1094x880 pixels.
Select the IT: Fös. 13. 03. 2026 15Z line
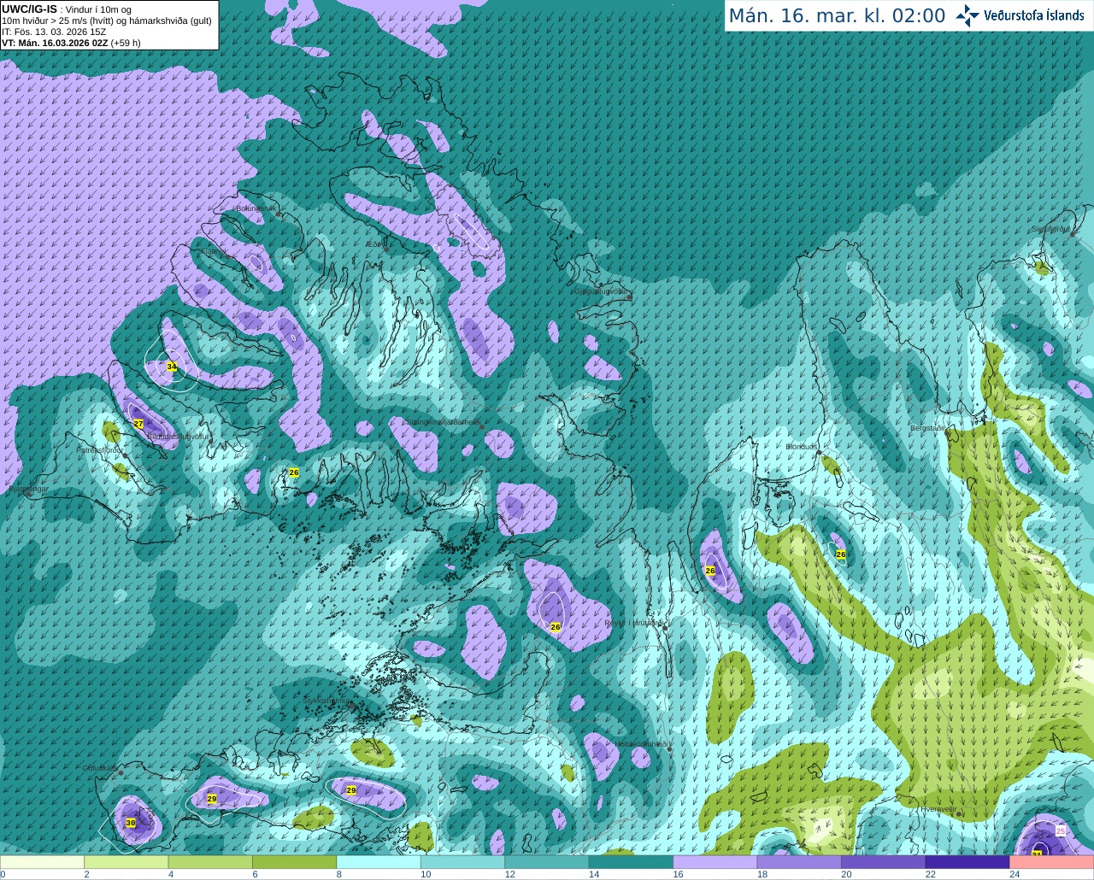coord(54,32)
